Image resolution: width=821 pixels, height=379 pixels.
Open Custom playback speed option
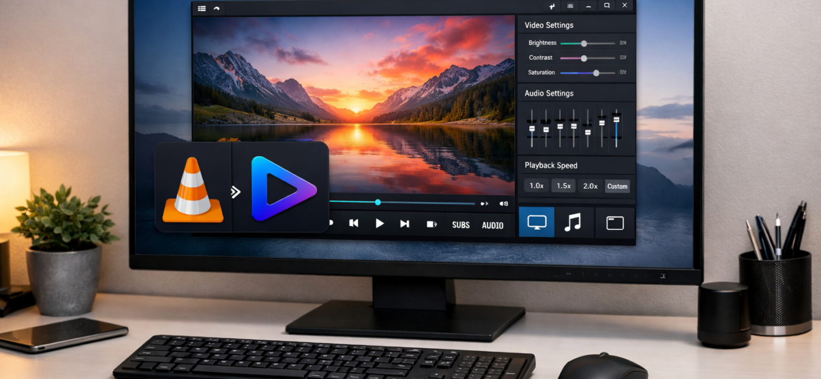click(x=617, y=186)
